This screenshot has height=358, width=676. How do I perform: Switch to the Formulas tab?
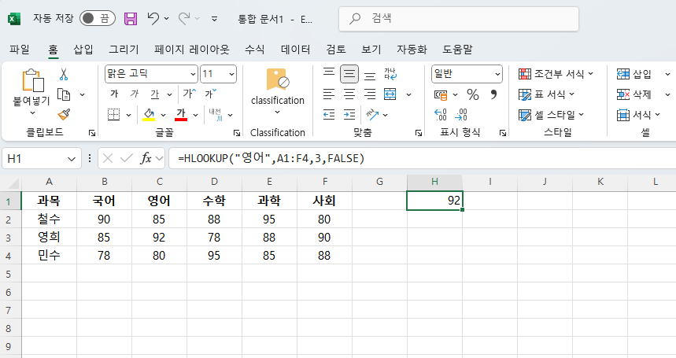coord(254,50)
